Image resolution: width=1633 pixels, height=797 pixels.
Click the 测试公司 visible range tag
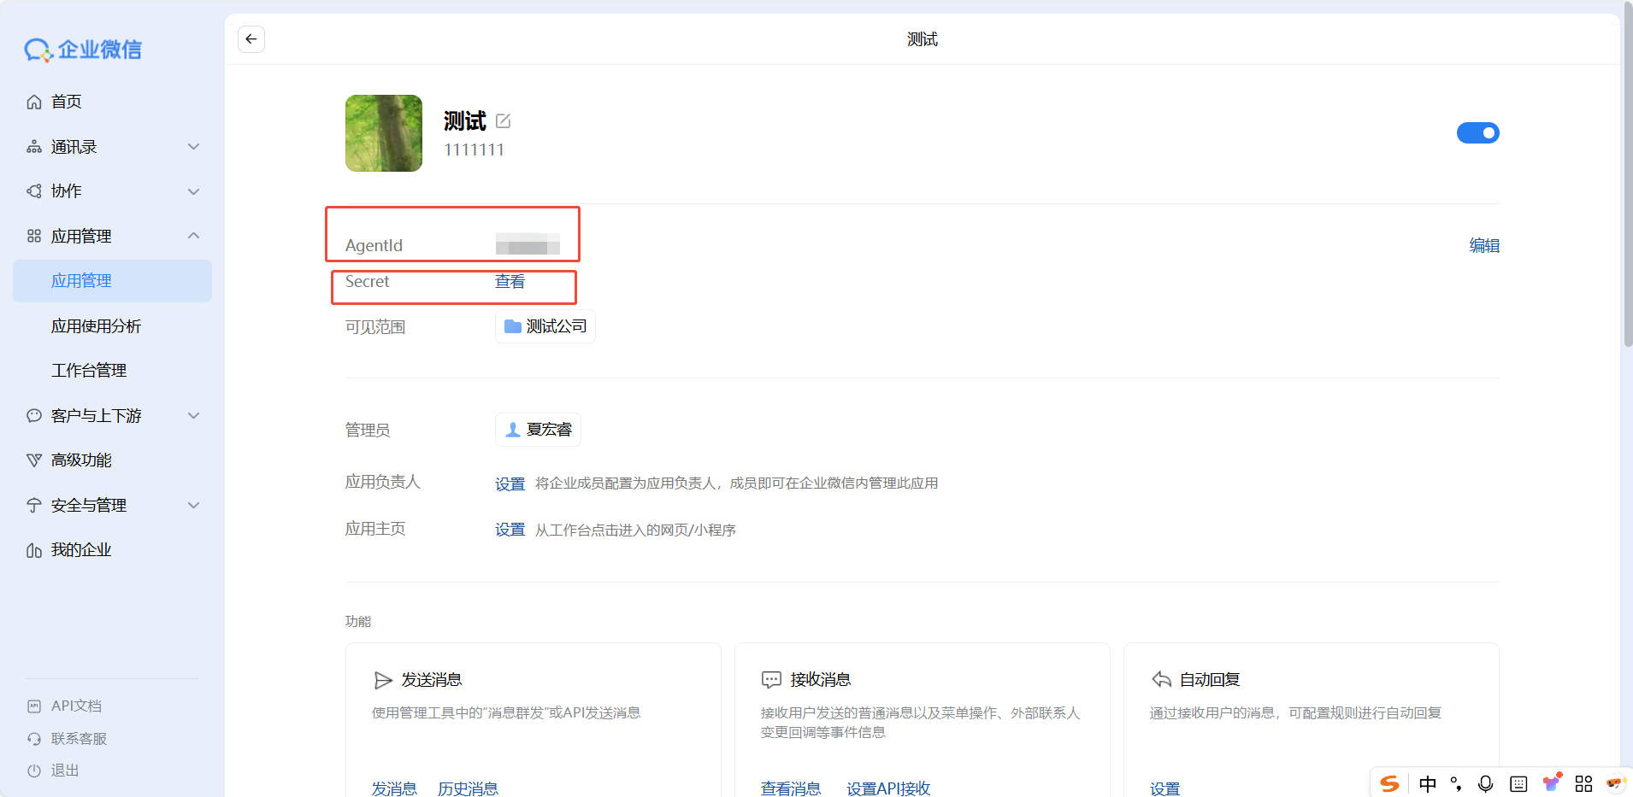pos(545,326)
